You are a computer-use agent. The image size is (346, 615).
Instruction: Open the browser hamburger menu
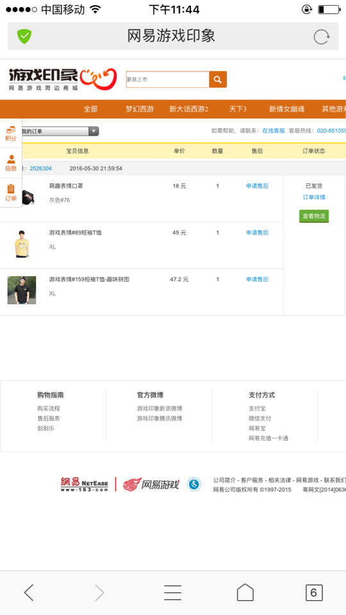(x=172, y=592)
